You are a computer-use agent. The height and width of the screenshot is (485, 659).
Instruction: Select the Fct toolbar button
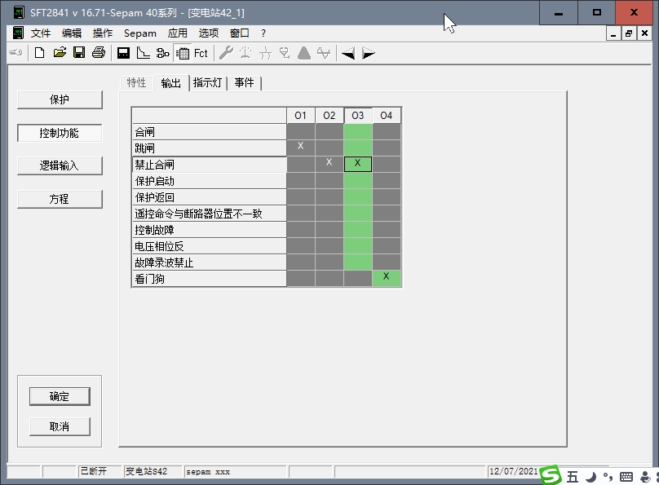[201, 53]
